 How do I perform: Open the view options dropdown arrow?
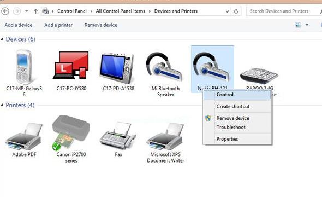(x=307, y=25)
